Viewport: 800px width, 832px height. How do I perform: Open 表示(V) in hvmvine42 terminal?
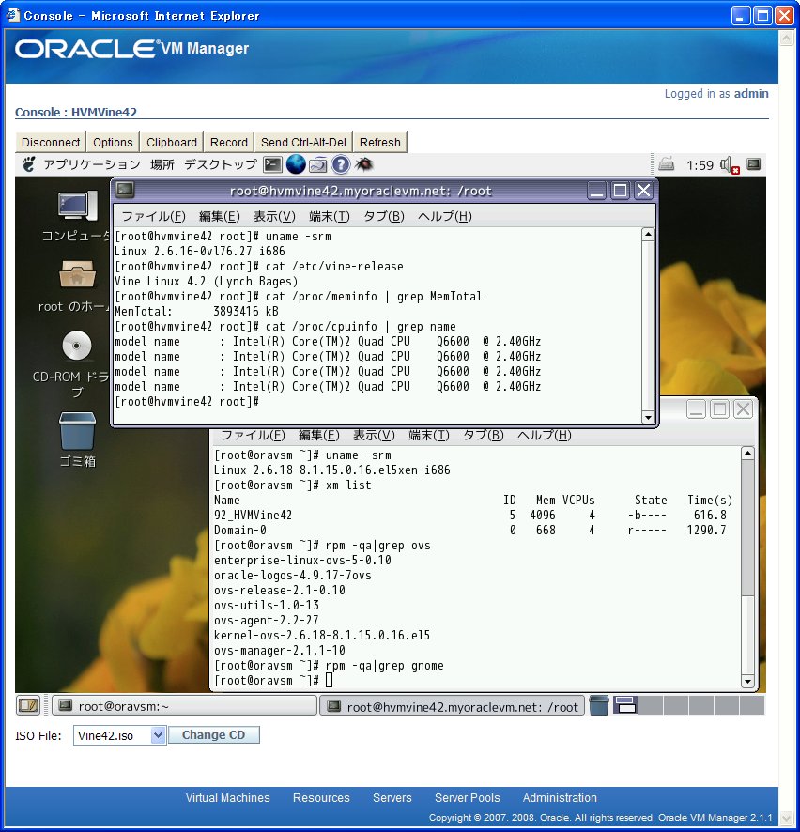pos(274,217)
